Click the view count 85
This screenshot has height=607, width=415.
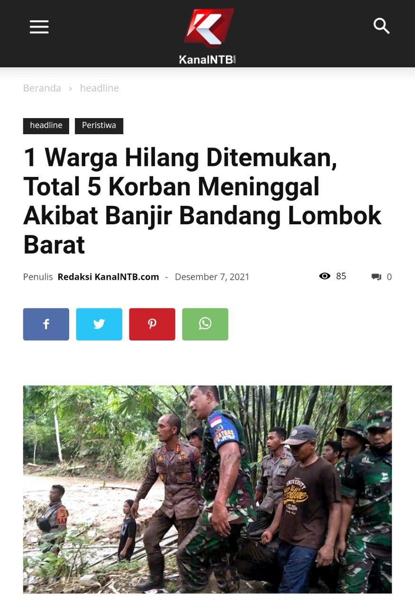click(341, 276)
